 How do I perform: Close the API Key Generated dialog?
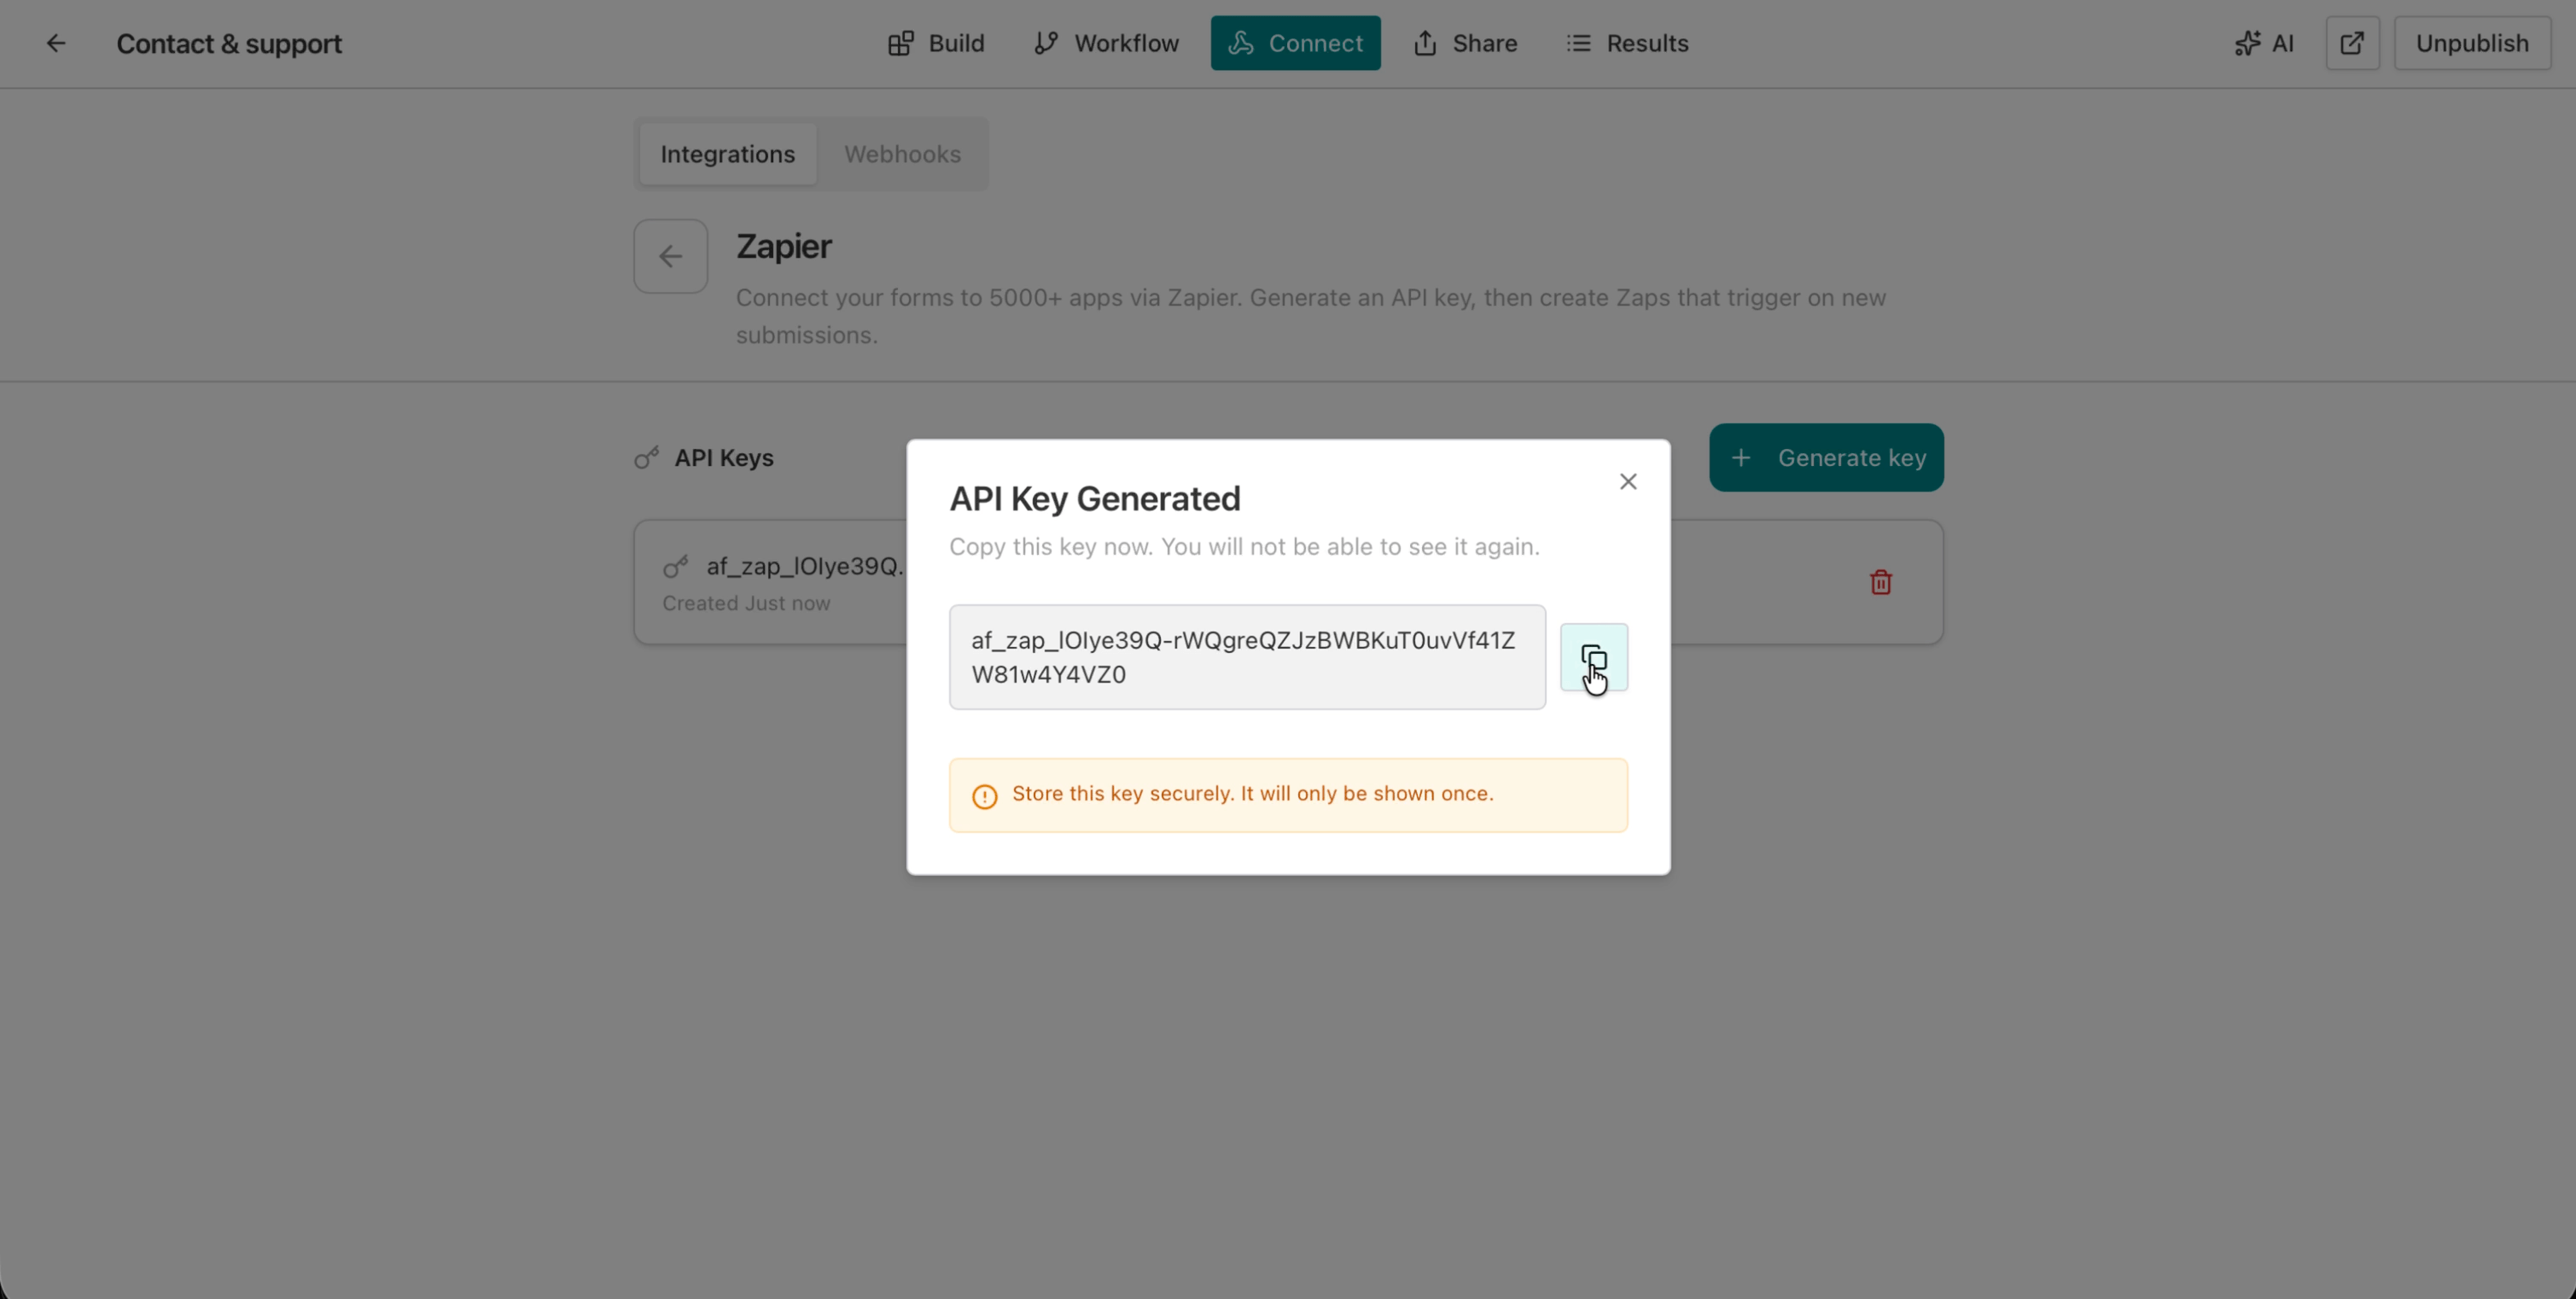pos(1628,481)
